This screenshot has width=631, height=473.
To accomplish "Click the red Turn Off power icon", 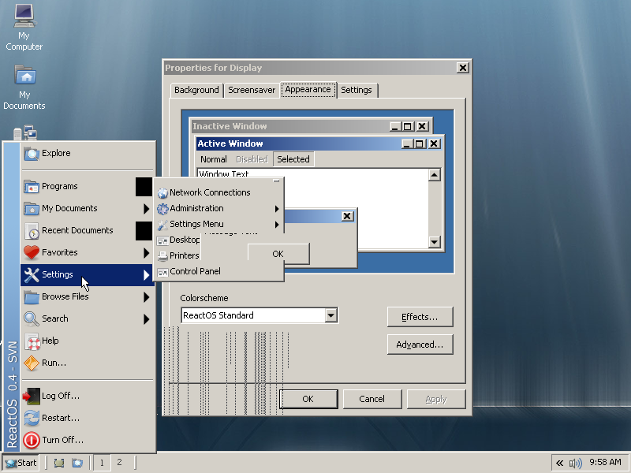I will (32, 441).
